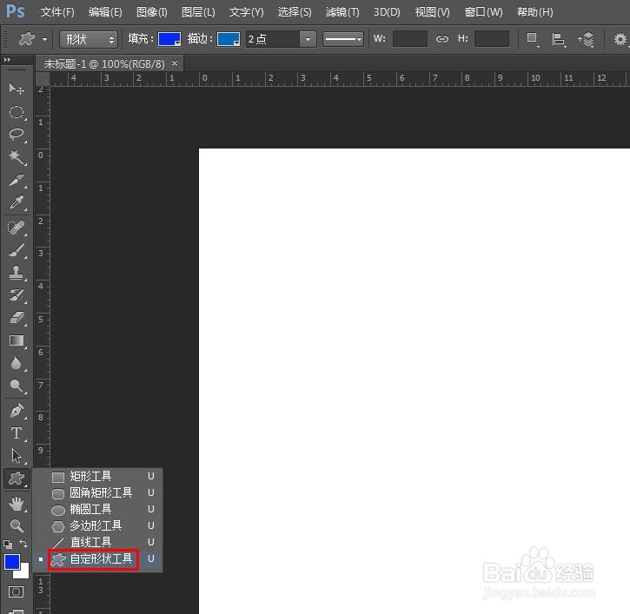This screenshot has width=630, height=614.
Task: Click the W width input field
Action: tap(410, 39)
